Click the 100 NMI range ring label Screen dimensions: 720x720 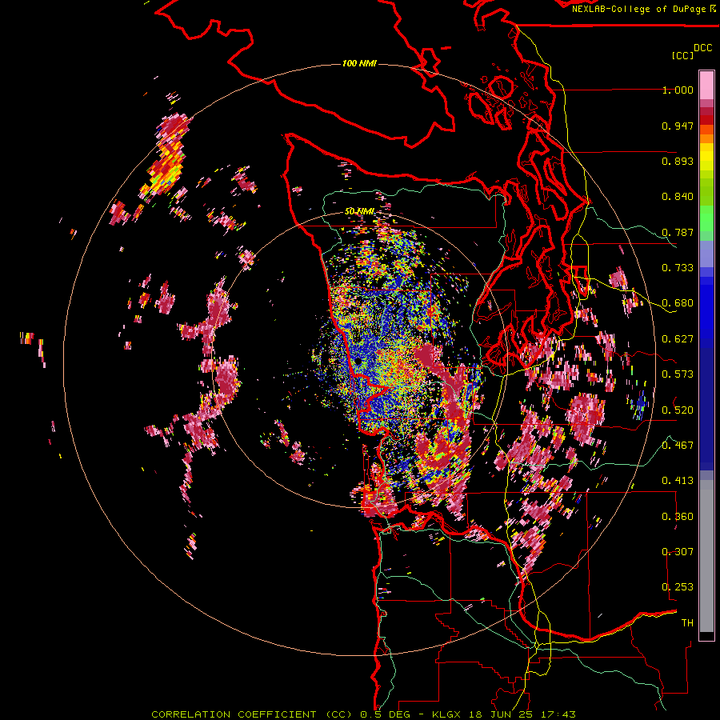click(359, 63)
